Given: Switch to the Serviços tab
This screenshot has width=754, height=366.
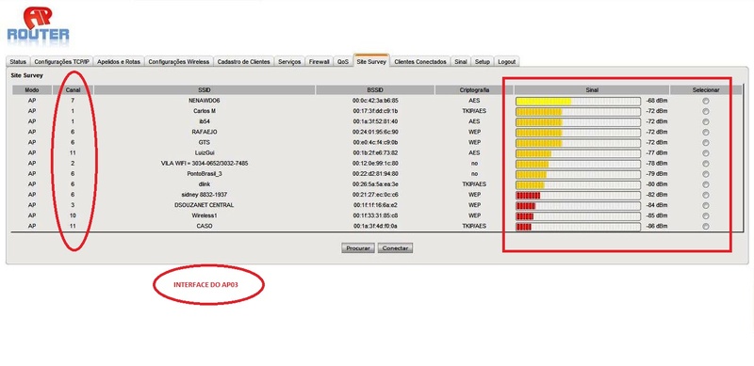Looking at the screenshot, I should click(289, 62).
